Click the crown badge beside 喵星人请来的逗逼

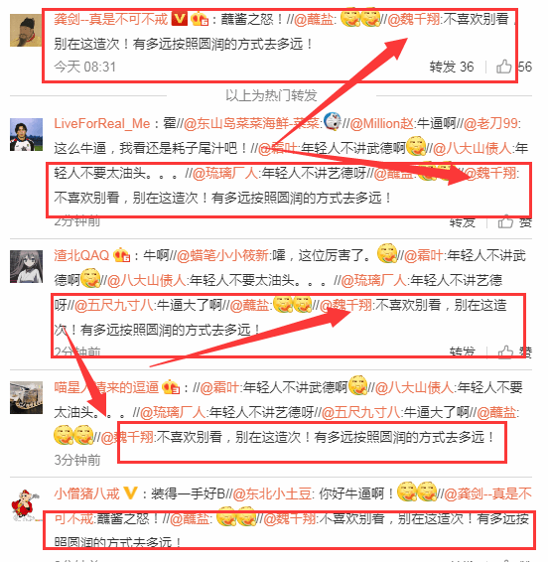[171, 387]
